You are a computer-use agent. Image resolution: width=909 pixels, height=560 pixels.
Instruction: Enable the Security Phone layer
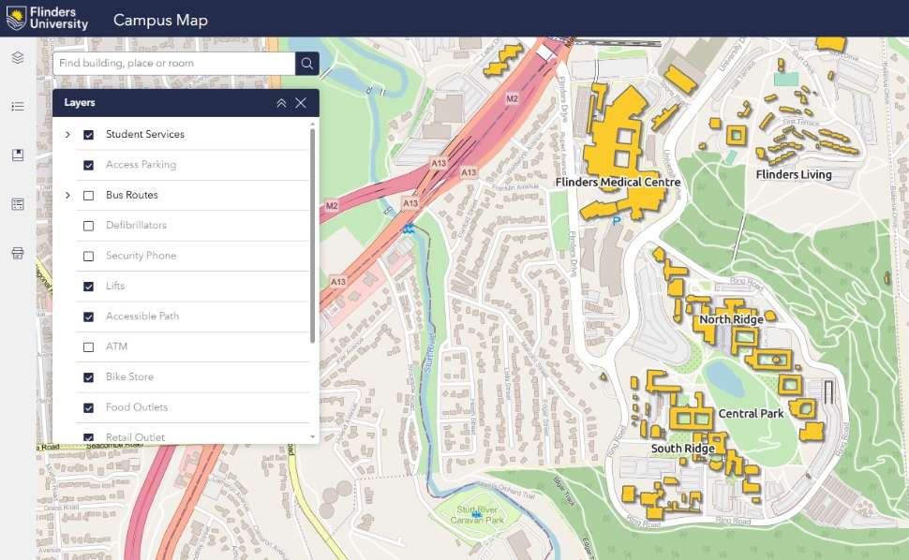pyautogui.click(x=89, y=256)
